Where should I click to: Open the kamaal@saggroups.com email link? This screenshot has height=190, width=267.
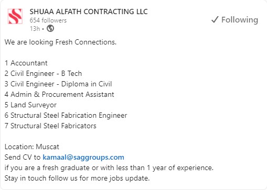(x=83, y=158)
